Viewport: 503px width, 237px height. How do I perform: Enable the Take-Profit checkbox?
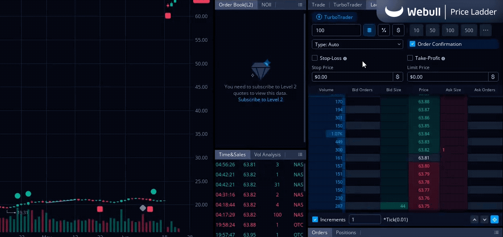410,58
